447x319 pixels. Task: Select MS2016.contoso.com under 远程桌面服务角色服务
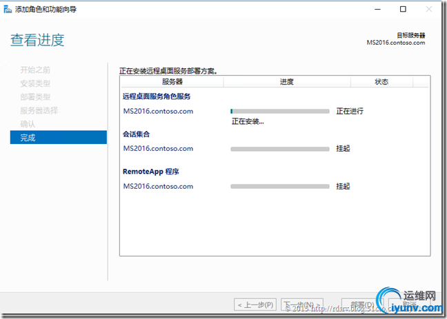click(158, 111)
